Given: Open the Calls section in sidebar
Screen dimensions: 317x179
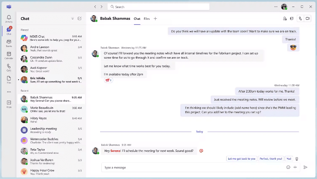Looking at the screenshot, I should [x=9, y=67].
